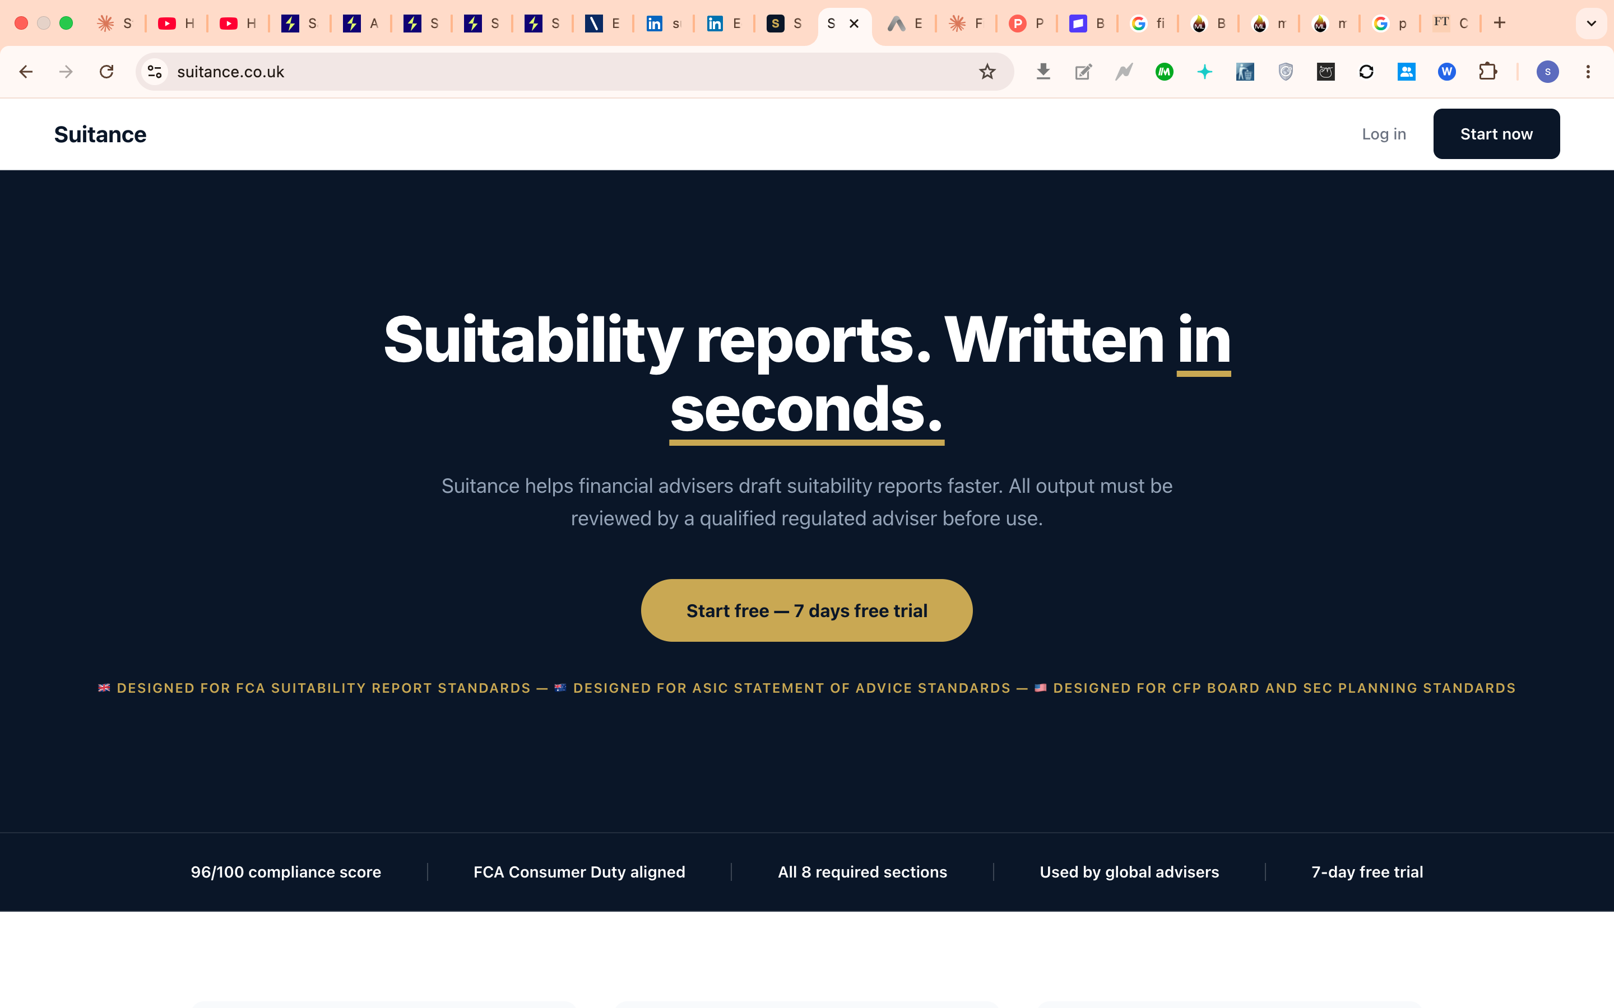
Task: Click the blue people extension icon
Action: point(1407,71)
